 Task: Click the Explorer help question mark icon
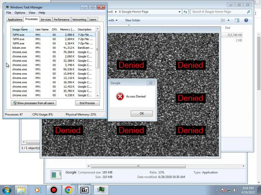click(x=246, y=20)
